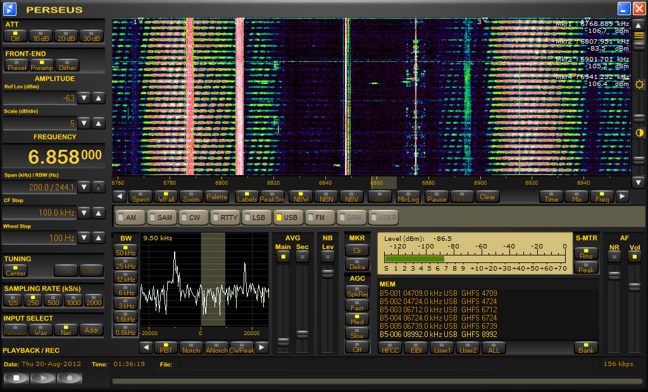The height and width of the screenshot is (392, 648).
Task: Select CW demodulation mode
Action: click(x=193, y=217)
